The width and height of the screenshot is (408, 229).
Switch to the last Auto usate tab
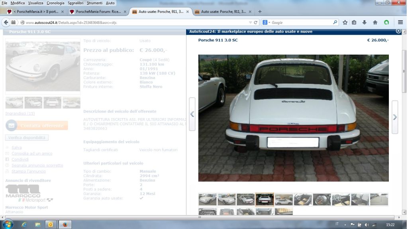pos(223,12)
